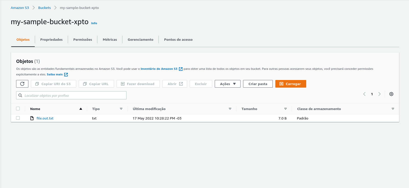The image size is (409, 188).
Task: Sort by Tamanho column arrow
Action: [286, 109]
